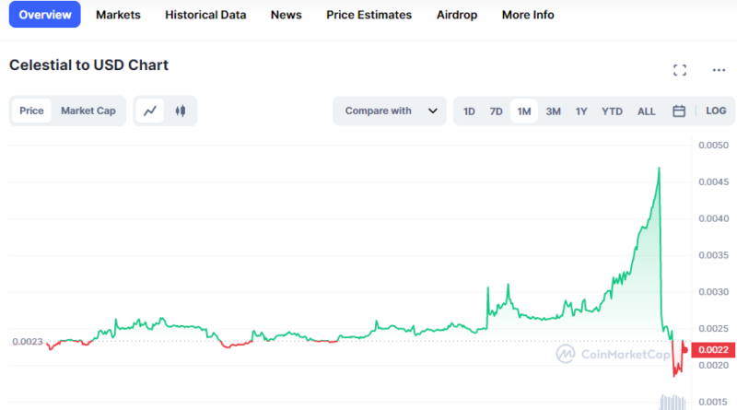This screenshot has width=737, height=410.
Task: Switch to candlestick chart icon
Action: click(x=181, y=111)
